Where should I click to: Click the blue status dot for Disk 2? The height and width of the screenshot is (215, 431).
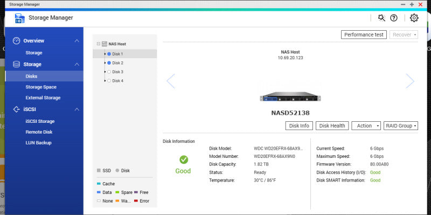click(109, 63)
